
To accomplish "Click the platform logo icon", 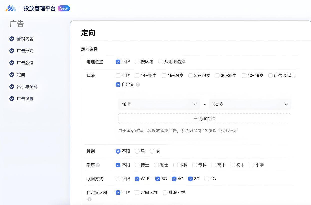I will pos(11,8).
